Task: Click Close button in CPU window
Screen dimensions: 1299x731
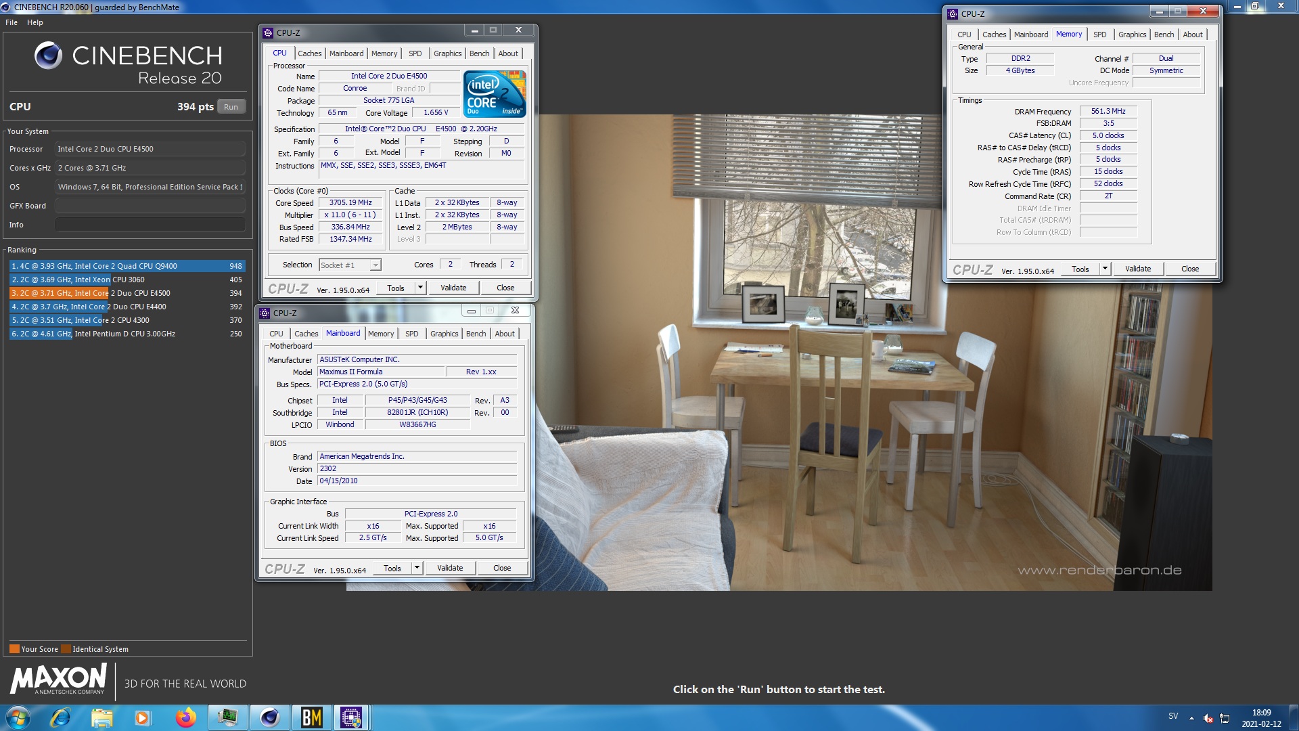Action: click(x=505, y=288)
